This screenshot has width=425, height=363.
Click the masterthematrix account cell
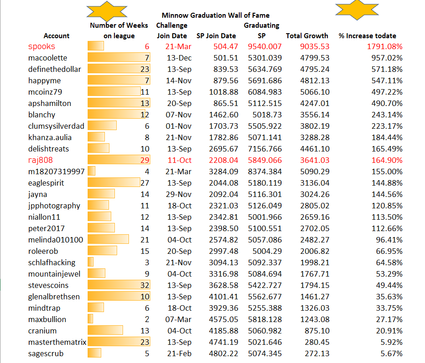[57, 343]
